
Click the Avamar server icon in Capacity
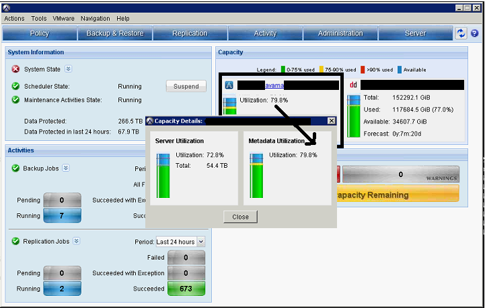229,85
